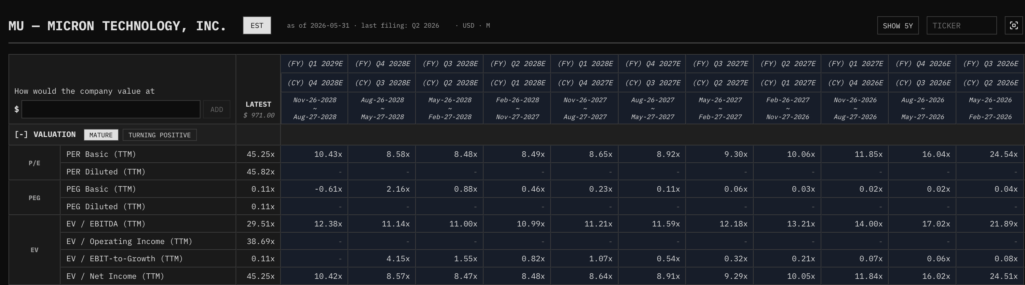Select the TURNING POSITIVE valuation mode
This screenshot has width=1025, height=285.
click(x=159, y=135)
